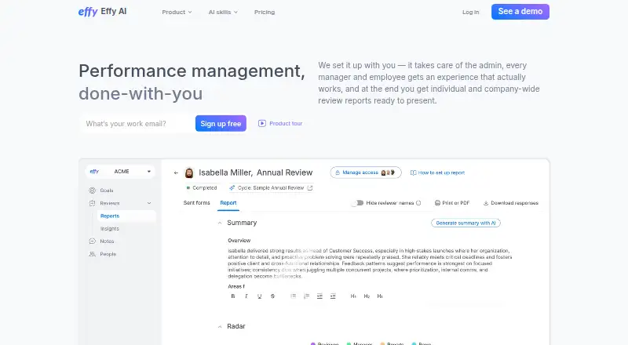This screenshot has width=628, height=345.
Task: Click the Sign up free button
Action: 221,124
